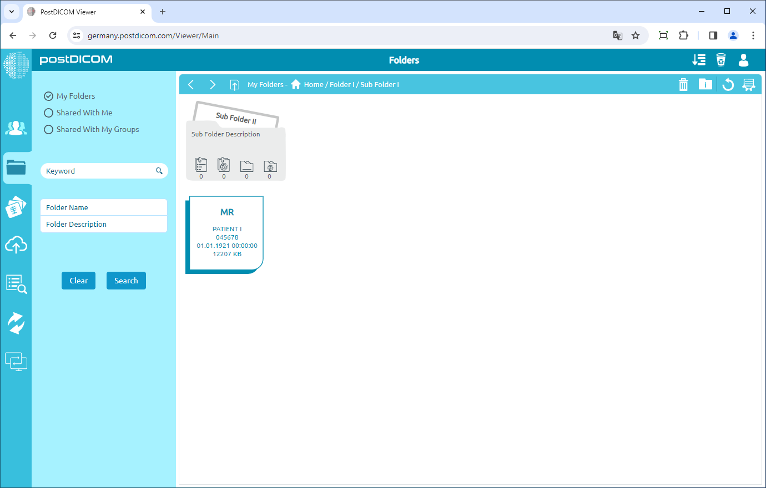Delete folder using trash toolbar icon
Screen dimensions: 766x488
(683, 84)
